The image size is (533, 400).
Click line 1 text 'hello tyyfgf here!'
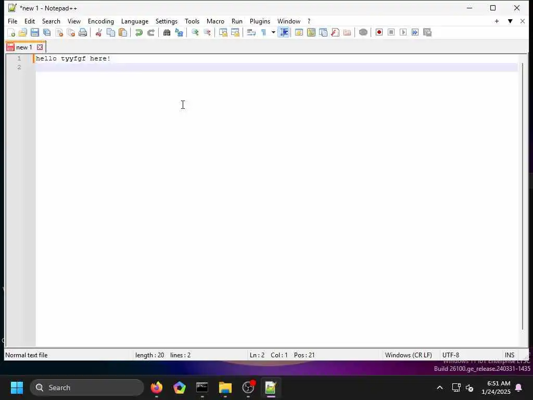click(73, 58)
